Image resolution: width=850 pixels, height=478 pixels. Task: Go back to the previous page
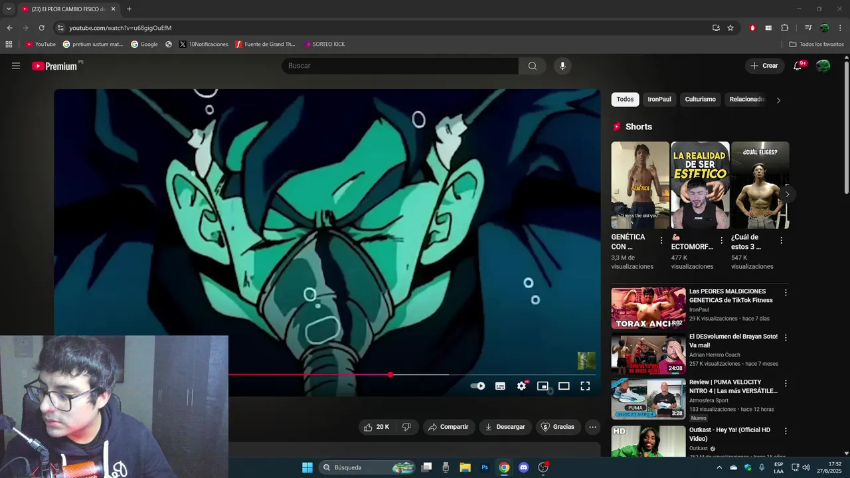(9, 28)
